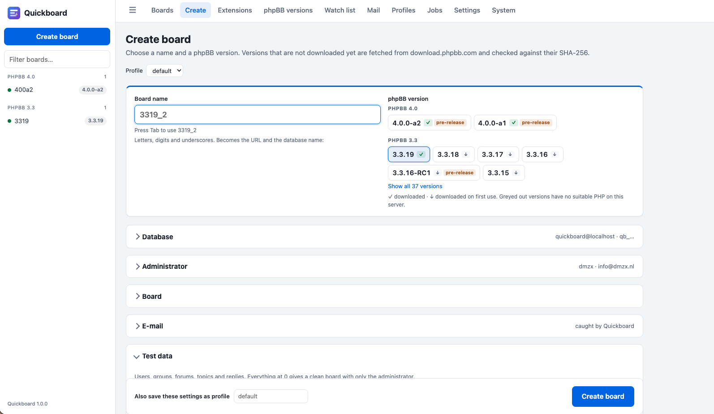Viewport: 714px width, 414px height.
Task: Pick phpBB version 3.3.17
Action: coord(498,155)
